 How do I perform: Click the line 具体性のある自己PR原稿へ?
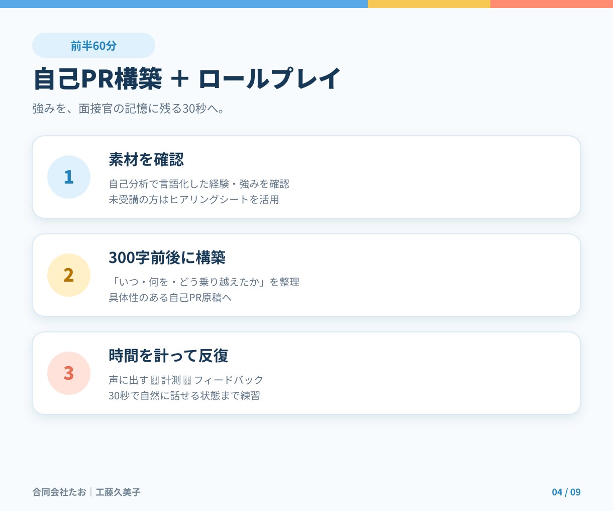pos(170,298)
